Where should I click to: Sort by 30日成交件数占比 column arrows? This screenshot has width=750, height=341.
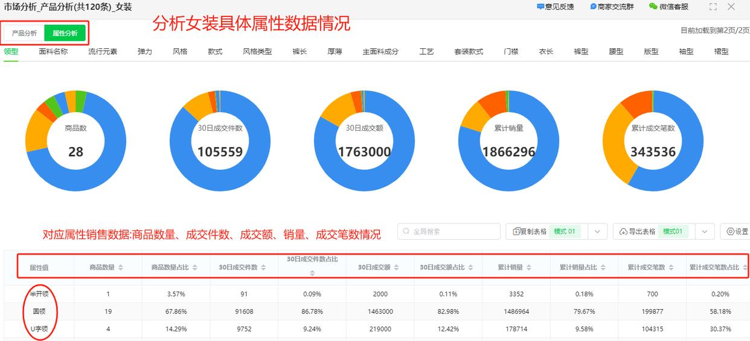(x=312, y=273)
